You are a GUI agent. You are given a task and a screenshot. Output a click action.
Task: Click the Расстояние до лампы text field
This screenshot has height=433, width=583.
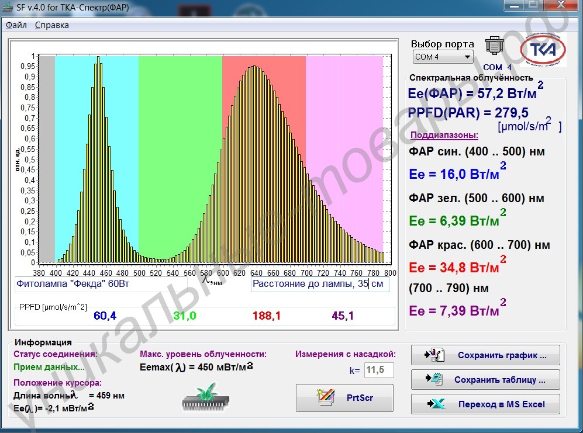click(320, 284)
